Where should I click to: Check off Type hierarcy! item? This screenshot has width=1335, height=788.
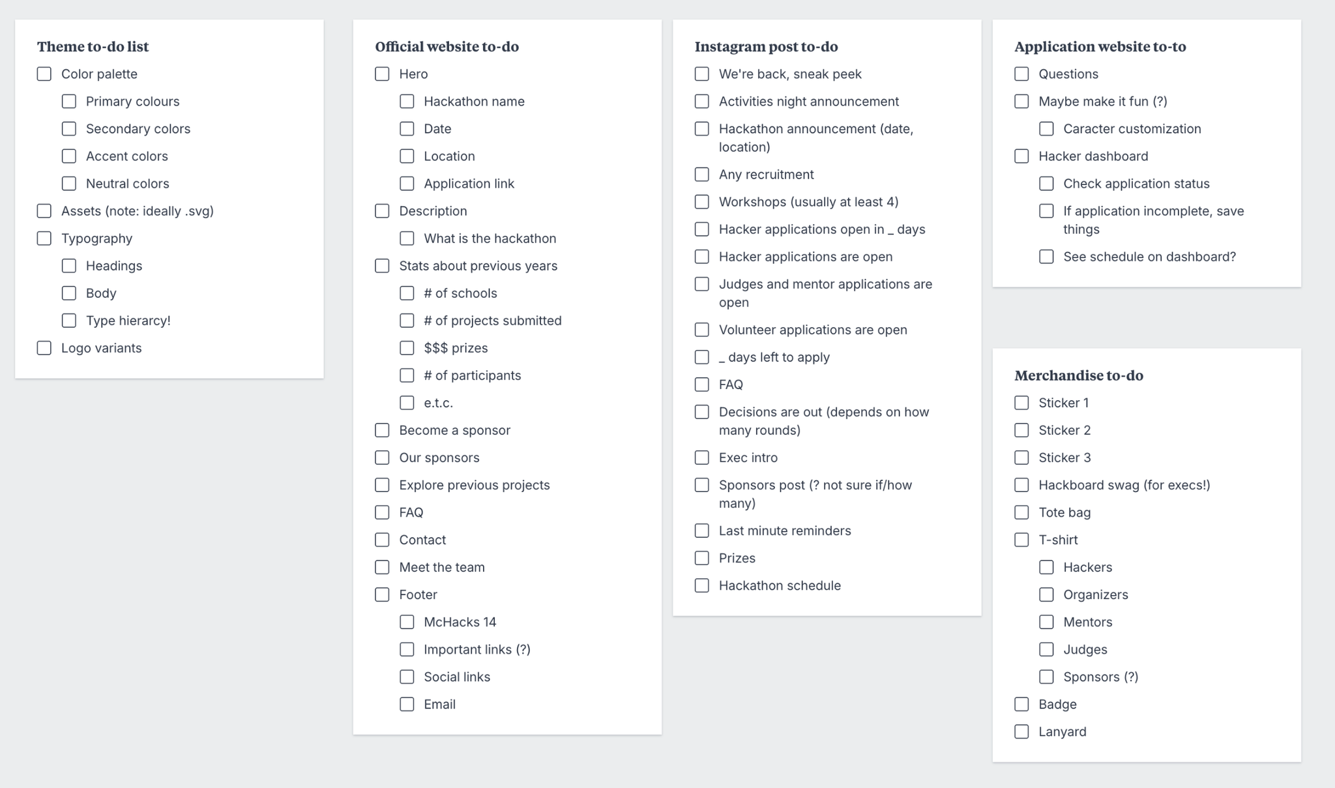point(68,321)
